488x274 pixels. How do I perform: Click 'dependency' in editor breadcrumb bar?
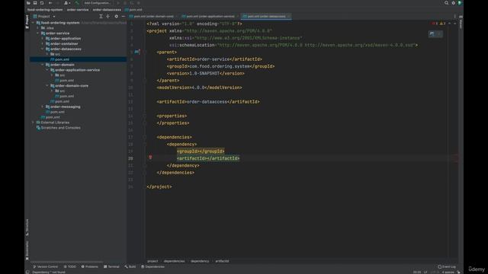[200, 261]
